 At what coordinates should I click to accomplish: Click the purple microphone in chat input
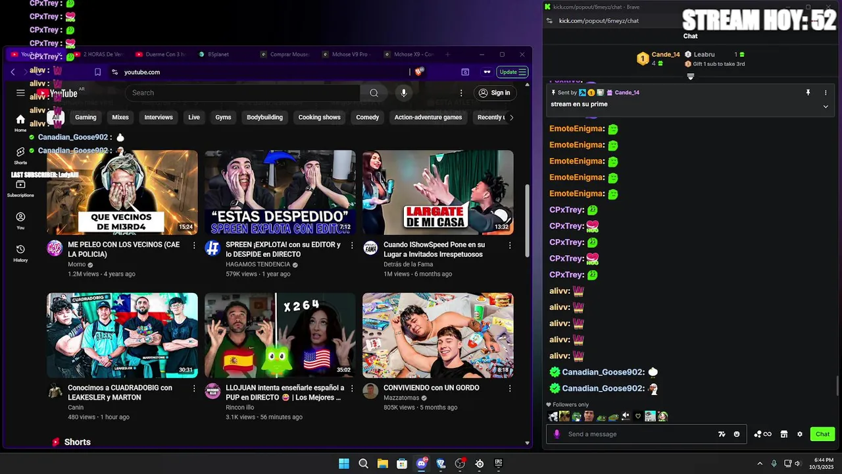tap(557, 434)
